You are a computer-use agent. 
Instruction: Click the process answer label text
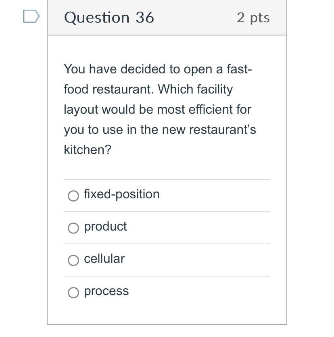coord(106,291)
